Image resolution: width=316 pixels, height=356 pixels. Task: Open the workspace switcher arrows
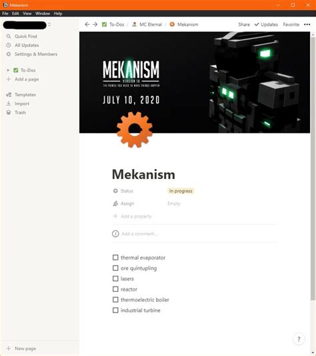49,24
